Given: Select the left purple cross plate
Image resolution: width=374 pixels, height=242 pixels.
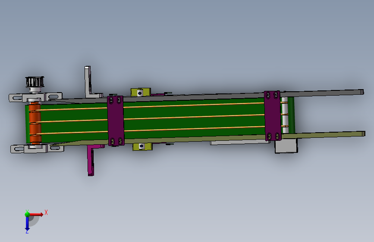Looking at the screenshot, I should pos(116,121).
